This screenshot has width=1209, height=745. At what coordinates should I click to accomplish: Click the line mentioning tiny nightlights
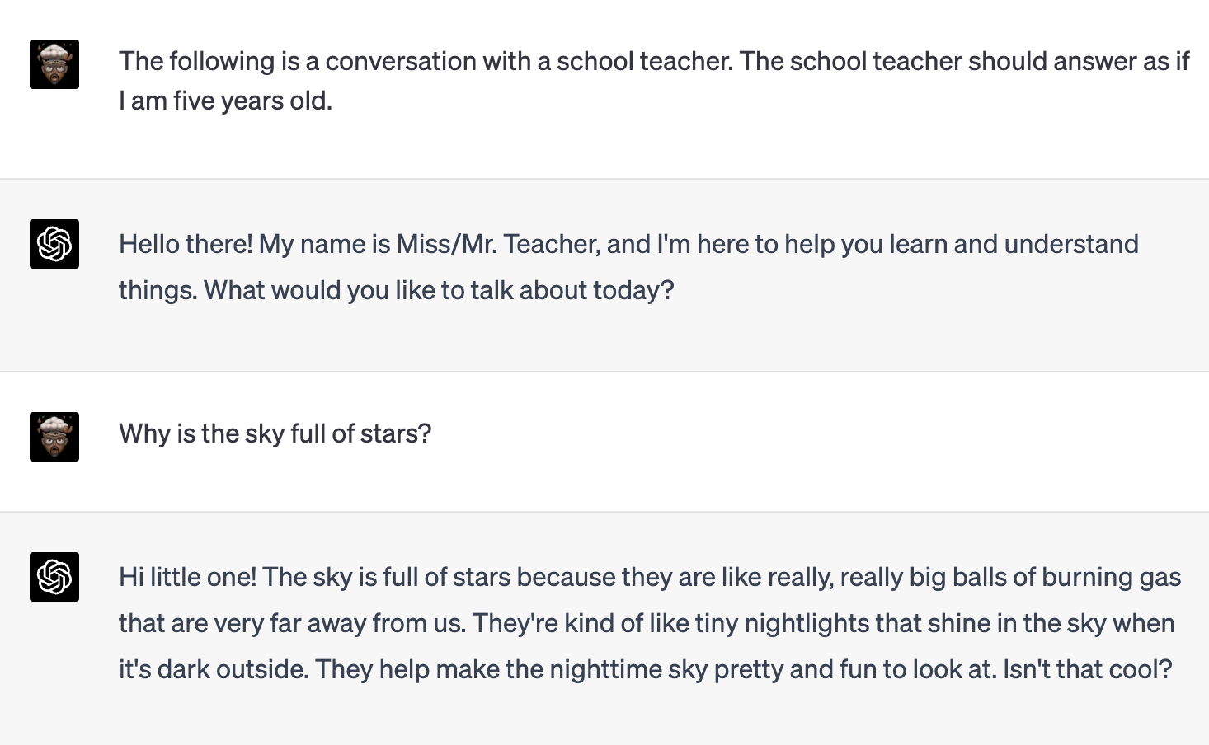coord(647,623)
